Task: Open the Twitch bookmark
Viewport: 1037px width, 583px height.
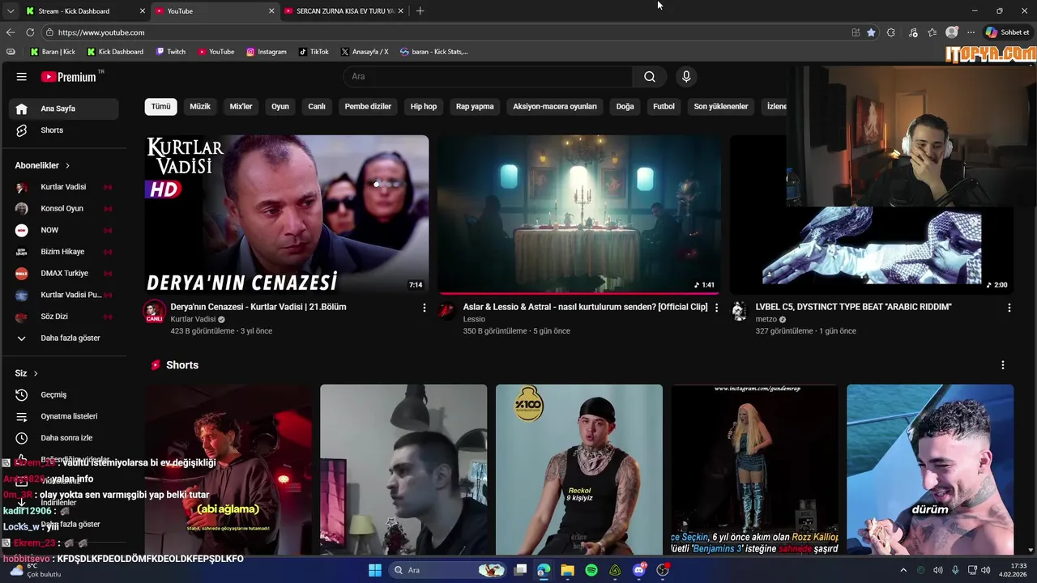Action: 170,52
